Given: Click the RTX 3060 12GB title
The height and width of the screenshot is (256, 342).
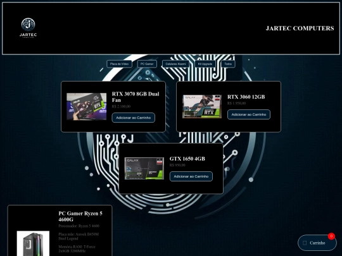Looking at the screenshot, I should click(x=246, y=97).
